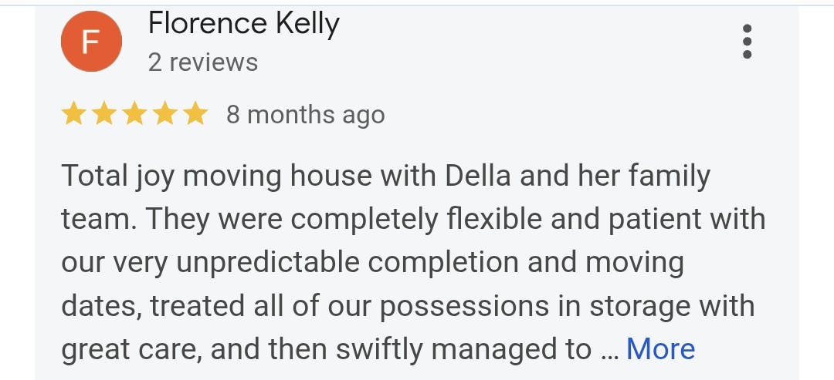Click the second rating star
Screen dimensions: 834x380
pyautogui.click(x=104, y=115)
